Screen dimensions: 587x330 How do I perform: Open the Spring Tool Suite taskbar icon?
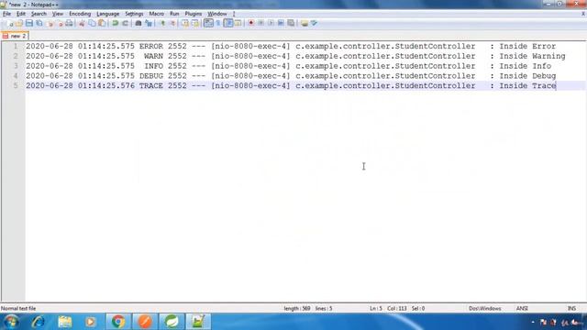172,322
